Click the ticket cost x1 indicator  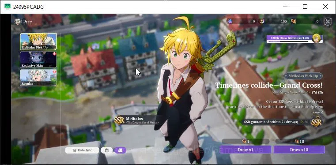(x=245, y=141)
